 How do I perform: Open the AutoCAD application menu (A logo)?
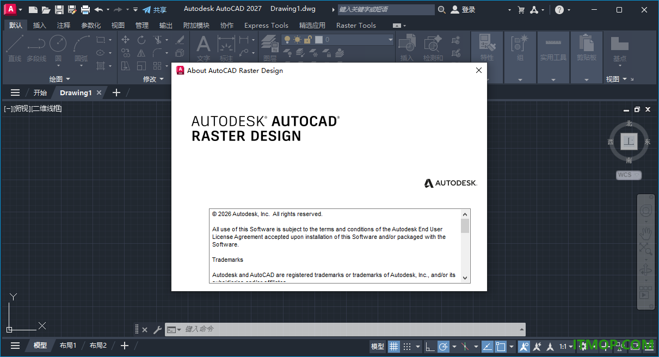tap(10, 9)
